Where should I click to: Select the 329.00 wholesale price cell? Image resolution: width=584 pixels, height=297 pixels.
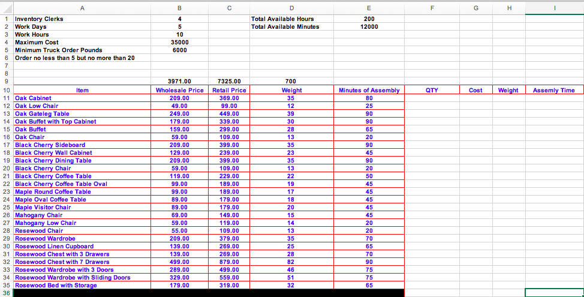pos(179,278)
